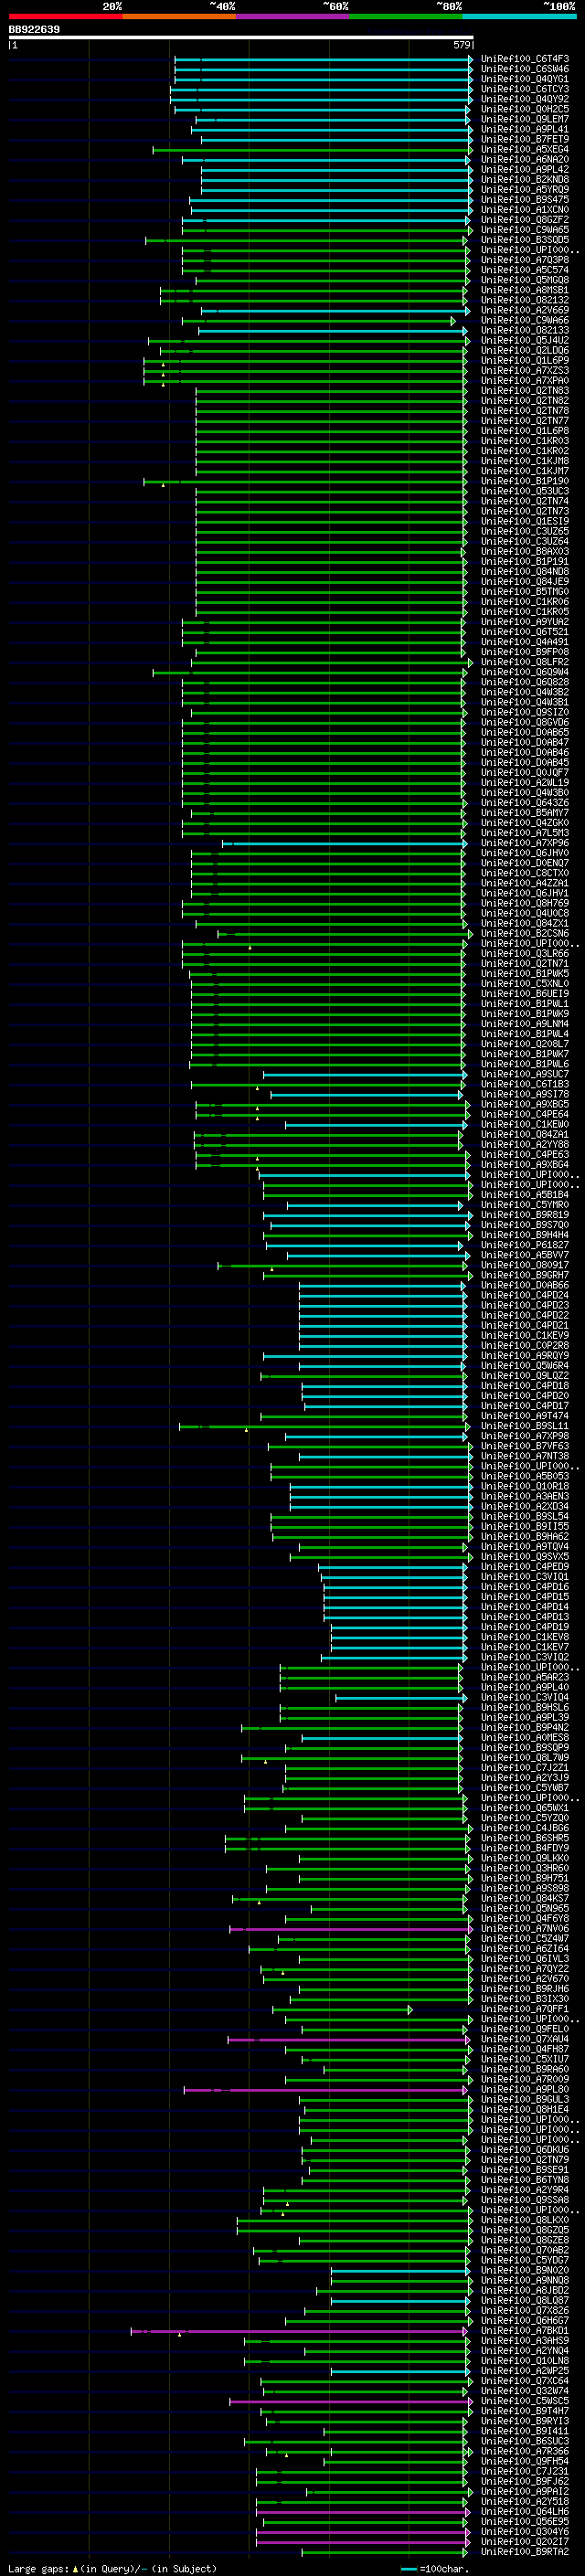Screen dimensions: 585x2576
Task: Select hit label UniRef100_B9S475
Action: click(525, 200)
